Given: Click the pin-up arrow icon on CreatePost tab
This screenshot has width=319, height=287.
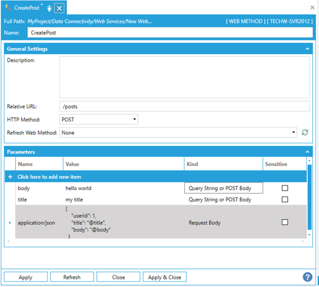Looking at the screenshot, I should (49, 8).
